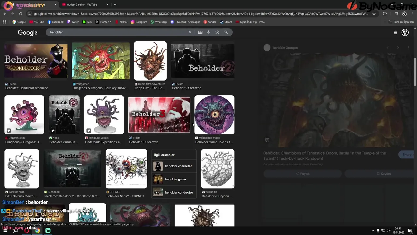Open the Technopat İnceleme Beholder 2 image
The image size is (417, 235).
point(72,169)
